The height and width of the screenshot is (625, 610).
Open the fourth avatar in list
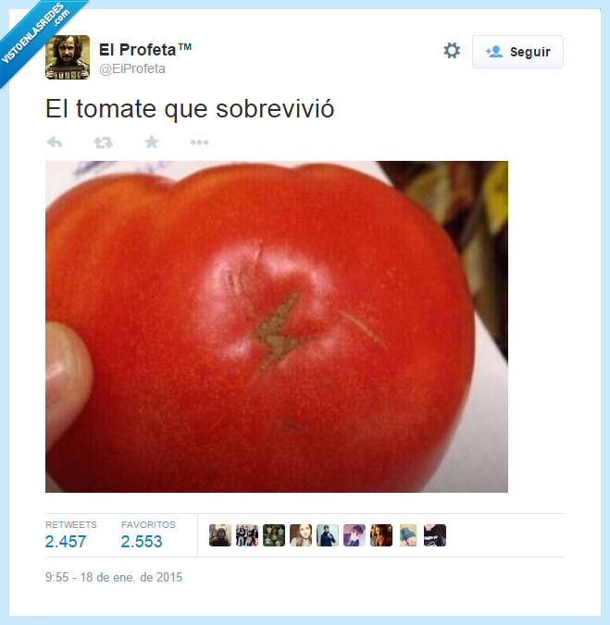tap(301, 535)
